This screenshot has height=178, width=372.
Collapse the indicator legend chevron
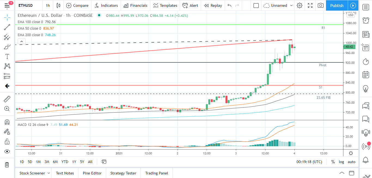(22, 42)
